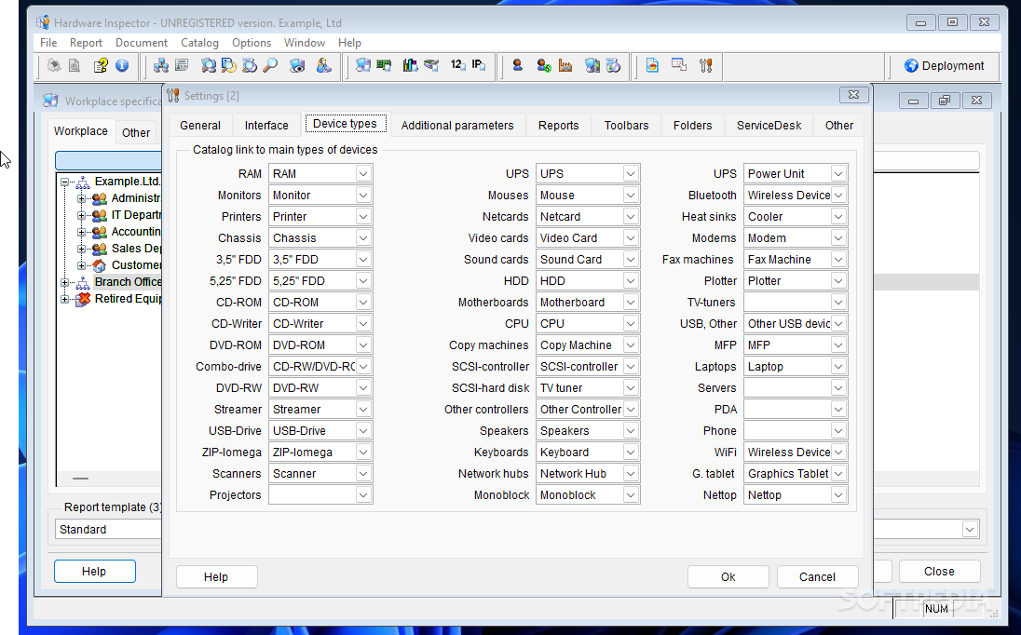Open the Bluetooth dropdown showing Wireless Device
1021x635 pixels.
[x=838, y=196]
